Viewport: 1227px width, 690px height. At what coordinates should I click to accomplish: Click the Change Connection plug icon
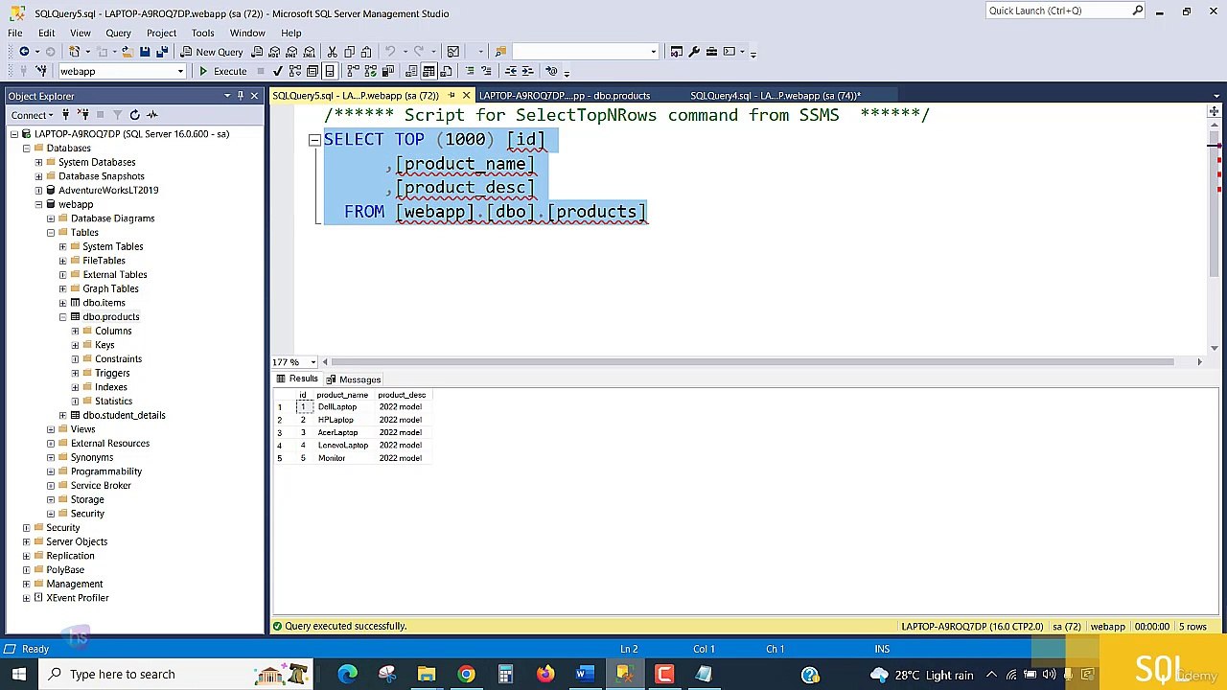41,71
